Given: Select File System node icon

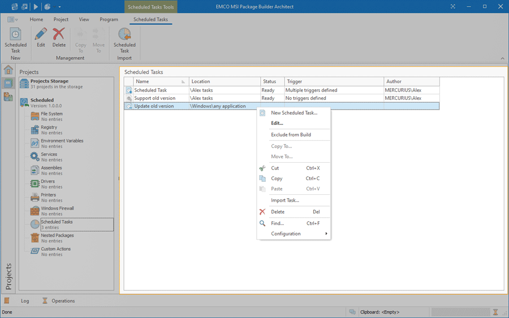Looking at the screenshot, I should coord(34,116).
